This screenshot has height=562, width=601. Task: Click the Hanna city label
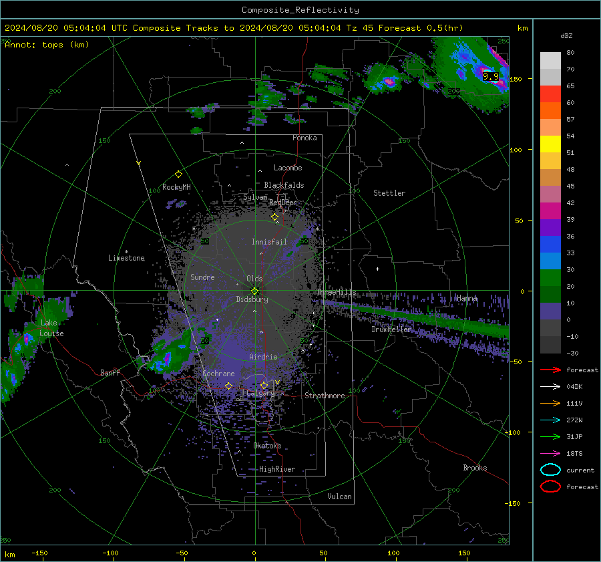click(467, 298)
